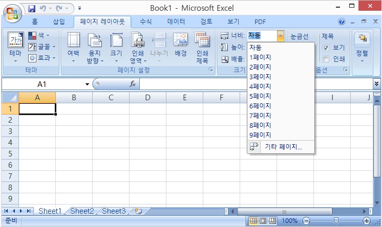Click cell B3 in the grid
Screen dimensions: 382x227
tap(74, 131)
